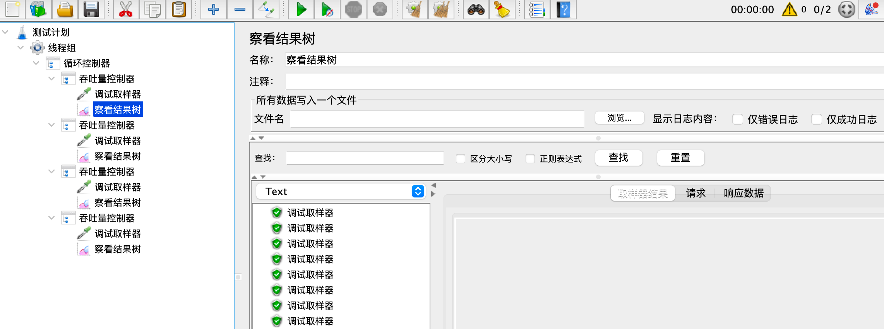Click the minus Remove toolbar icon
The image size is (884, 329).
[x=240, y=9]
